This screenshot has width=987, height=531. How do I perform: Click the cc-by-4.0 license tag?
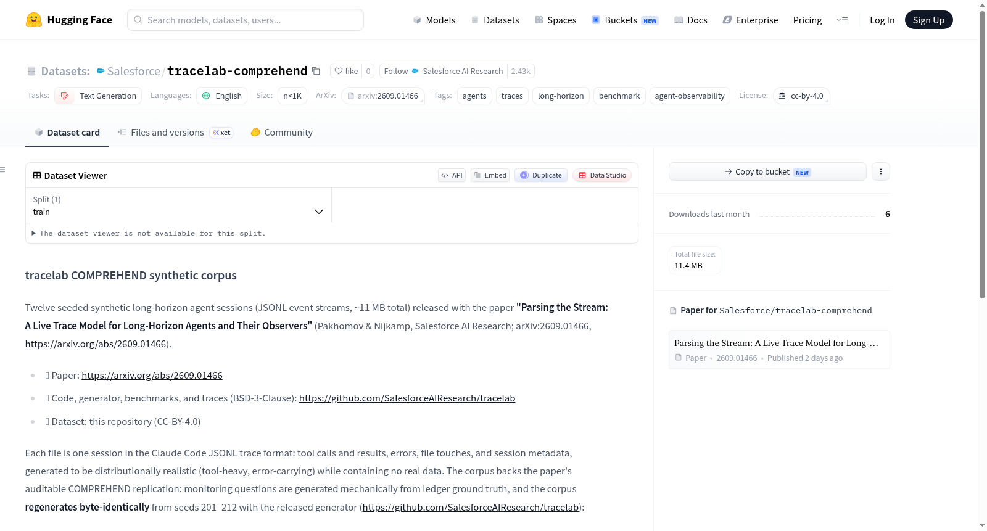pos(801,96)
